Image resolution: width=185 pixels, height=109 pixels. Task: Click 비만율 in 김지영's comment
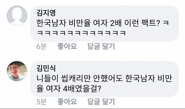click(x=80, y=23)
